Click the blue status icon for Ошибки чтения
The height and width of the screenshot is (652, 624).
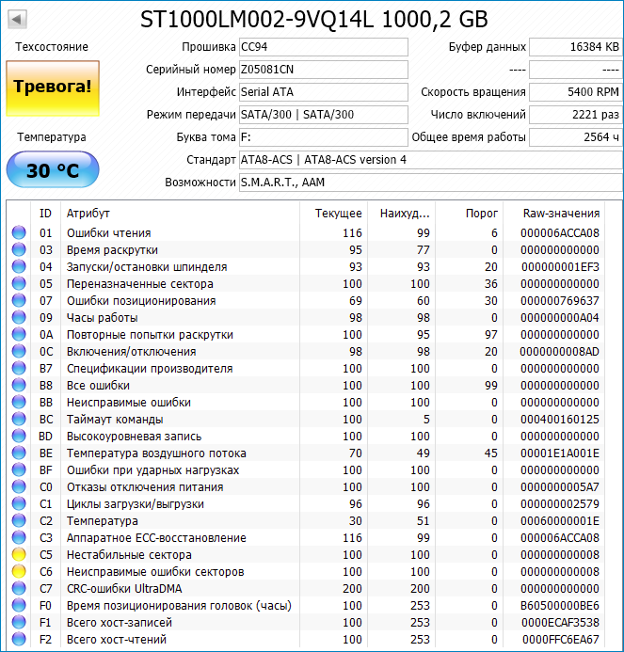coord(19,233)
